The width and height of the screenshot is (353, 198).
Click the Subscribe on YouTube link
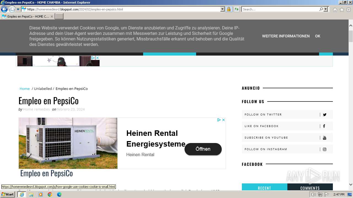(287, 137)
